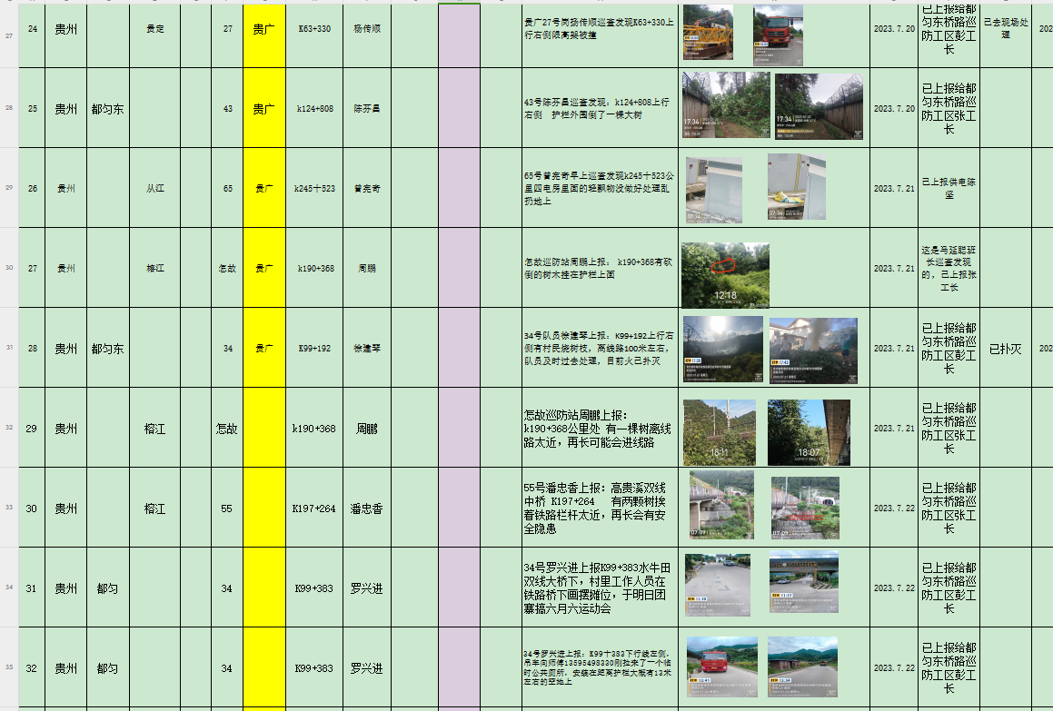Select the yellow 贵广 cell in row 29

pyautogui.click(x=263, y=189)
